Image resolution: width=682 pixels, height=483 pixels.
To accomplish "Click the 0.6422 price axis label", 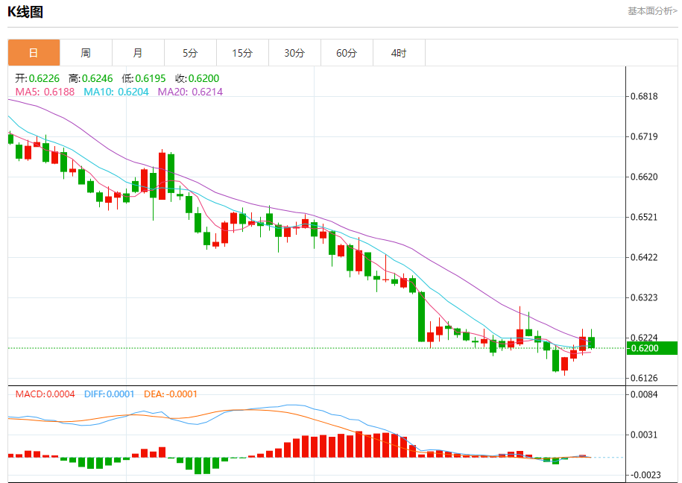I will tap(644, 257).
